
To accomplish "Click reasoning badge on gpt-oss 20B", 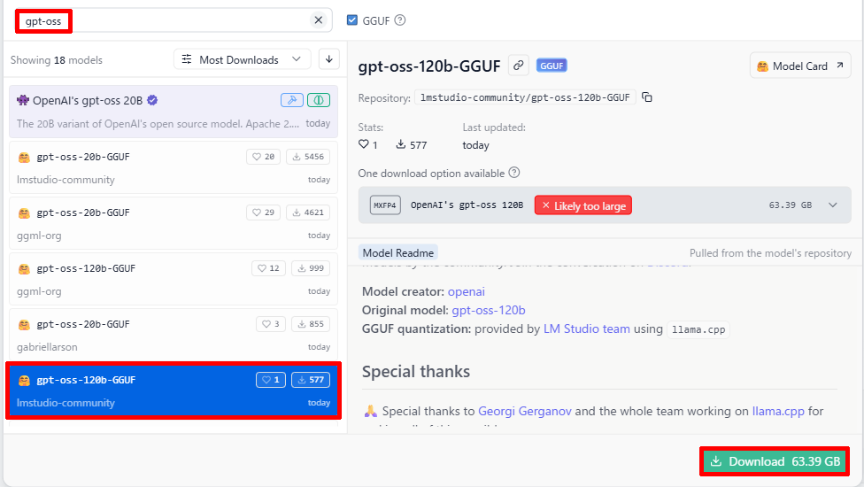I will [319, 100].
